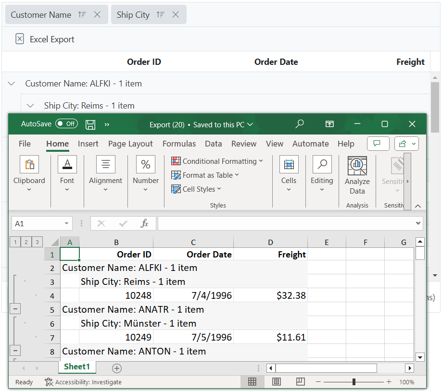Click outline level 3 button
Screen dimensions: 442x391
point(37,242)
